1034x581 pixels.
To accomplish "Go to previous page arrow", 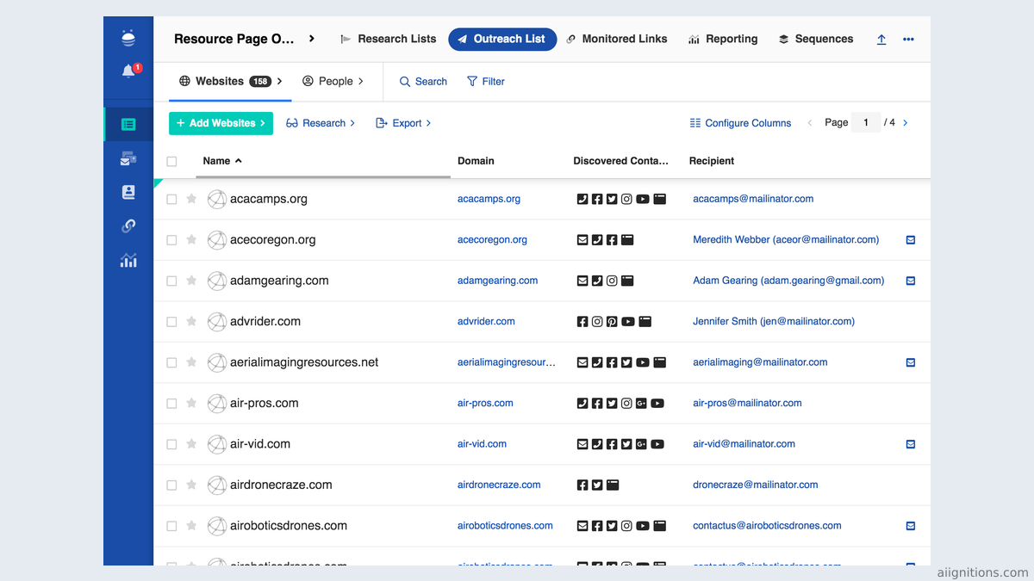I will [x=810, y=123].
